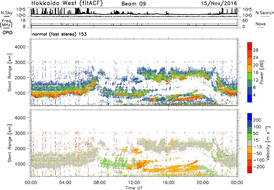Click the "3000" tick in the velocity panel
The image size is (274, 190).
pos(20,133)
